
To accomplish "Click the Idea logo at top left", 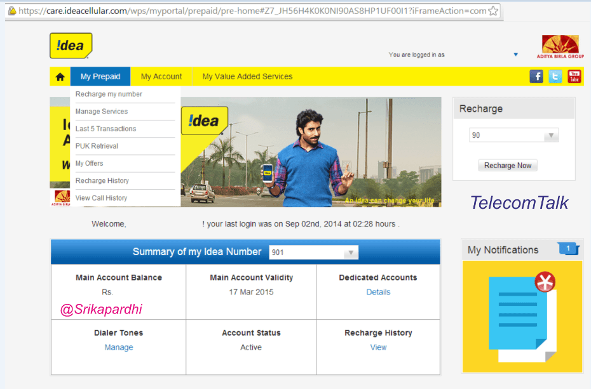I will [x=71, y=46].
